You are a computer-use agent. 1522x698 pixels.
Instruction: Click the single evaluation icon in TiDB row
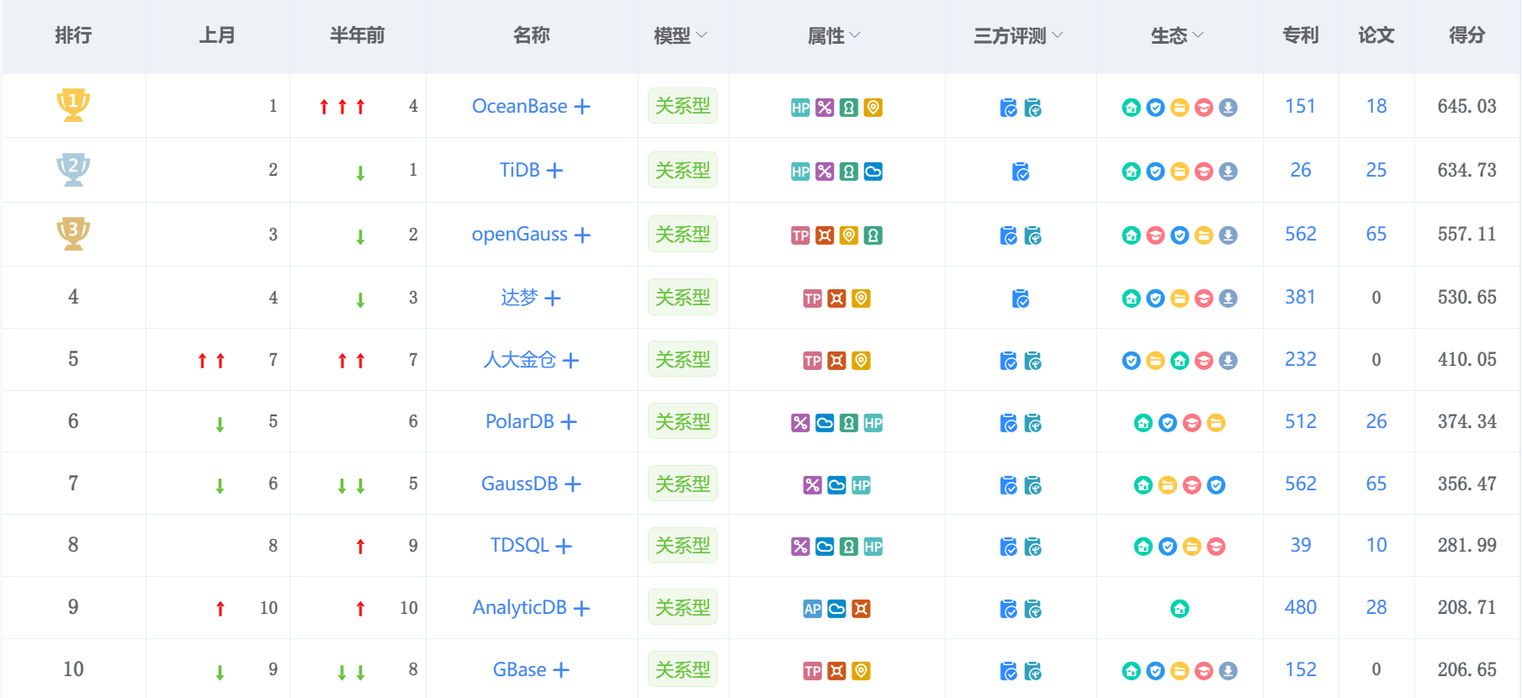pyautogui.click(x=1021, y=172)
